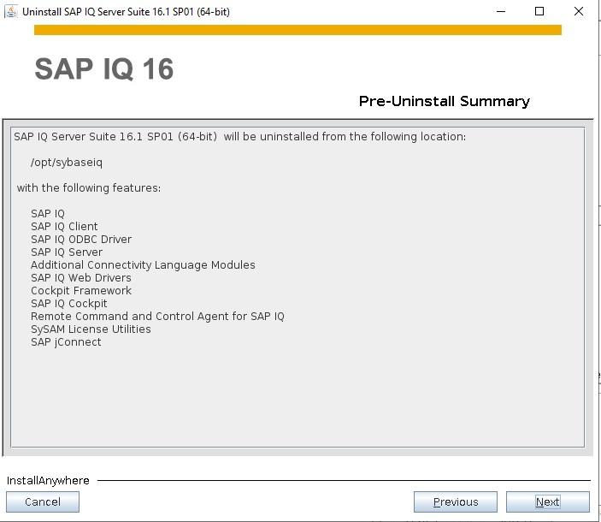Click Remote Command and Control Agent line
This screenshot has height=522, width=601.
pyautogui.click(x=157, y=317)
